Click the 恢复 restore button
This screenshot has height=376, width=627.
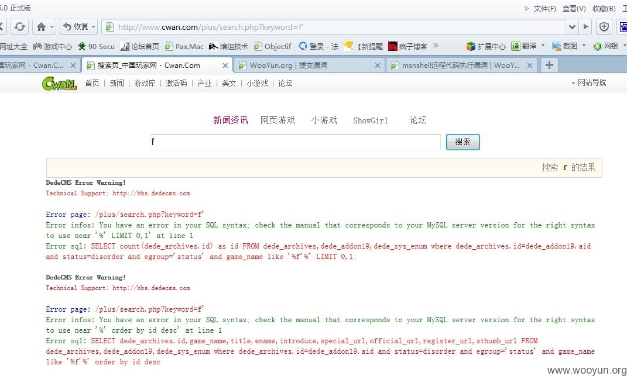[76, 27]
